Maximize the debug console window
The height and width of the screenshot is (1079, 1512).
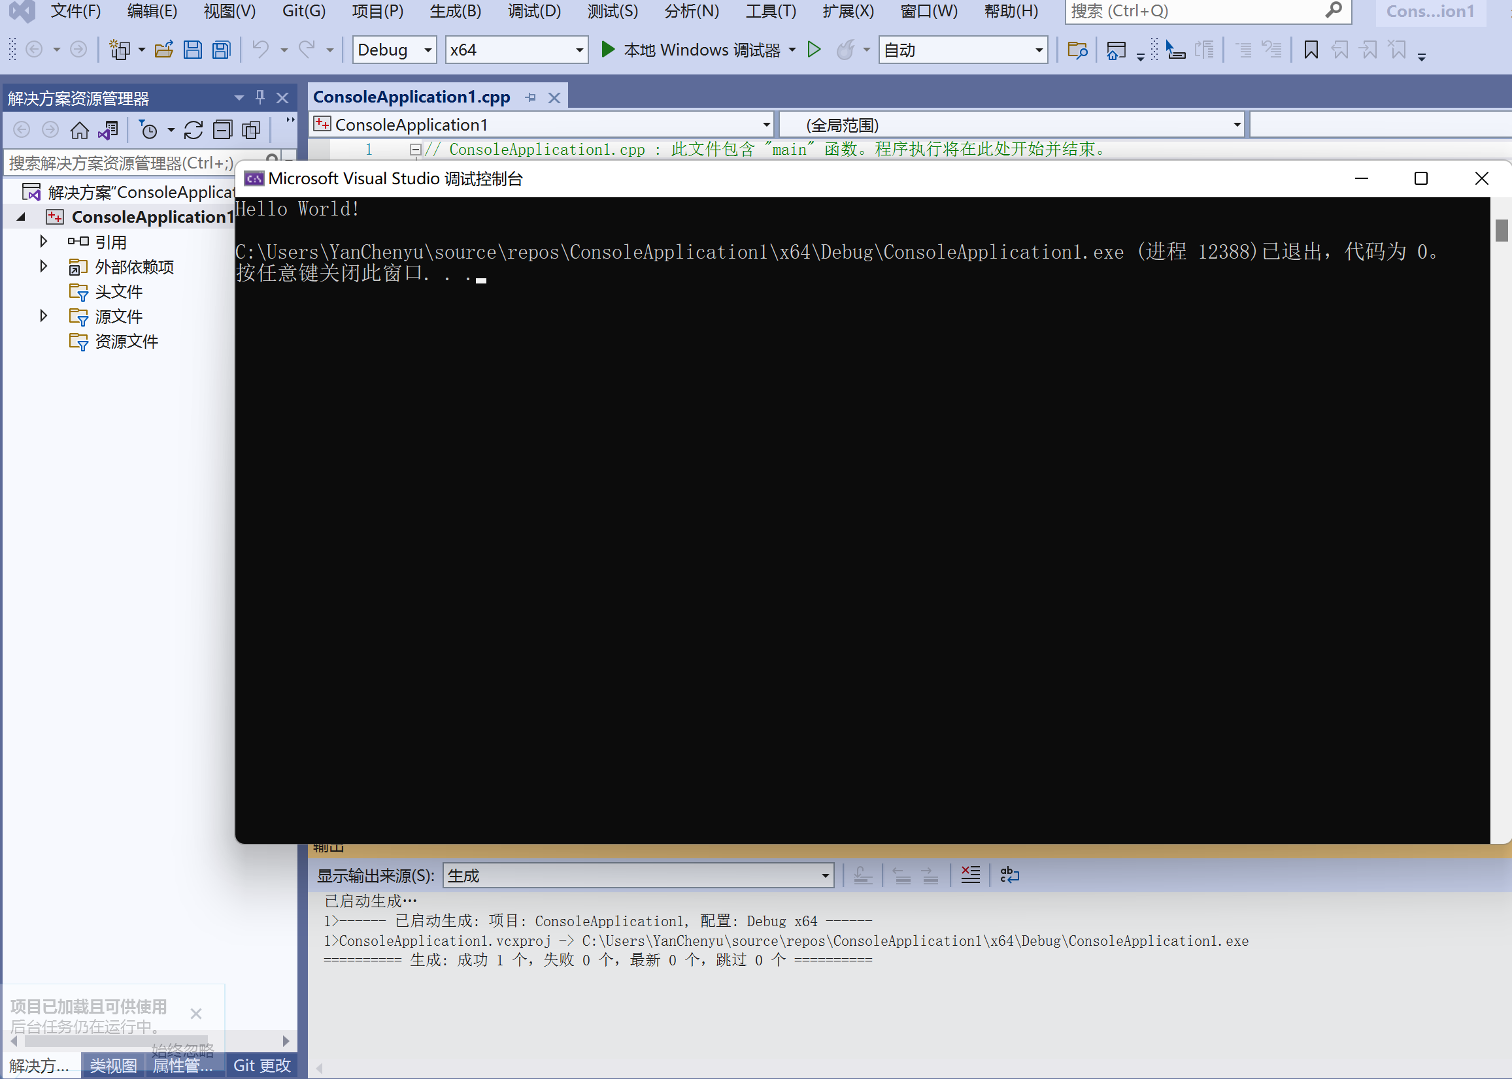1421,178
